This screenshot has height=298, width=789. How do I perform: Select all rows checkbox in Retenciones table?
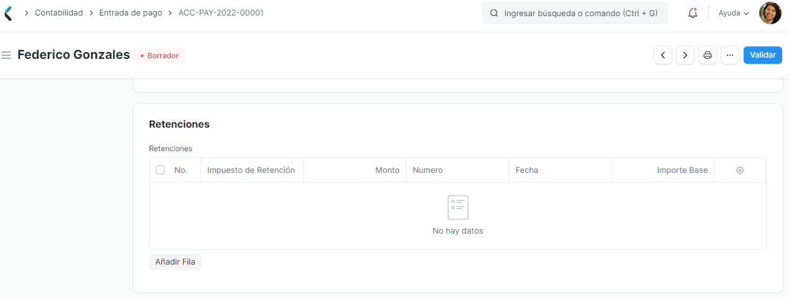click(160, 170)
